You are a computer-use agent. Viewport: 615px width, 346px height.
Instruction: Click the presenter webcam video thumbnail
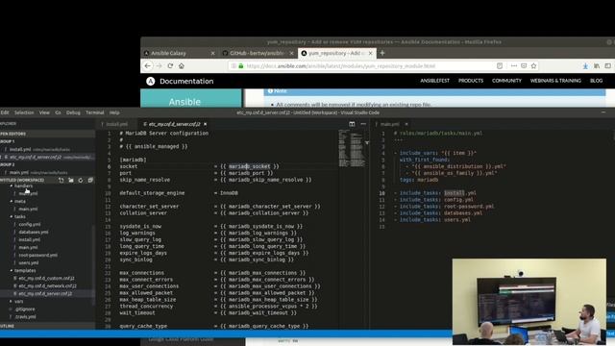click(529, 301)
